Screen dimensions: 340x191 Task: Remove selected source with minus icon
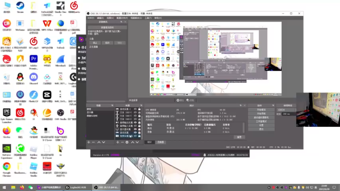click(122, 142)
